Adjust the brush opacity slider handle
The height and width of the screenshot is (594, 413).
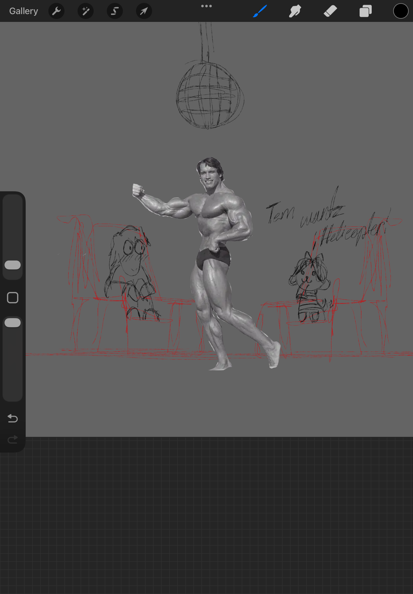coord(13,323)
